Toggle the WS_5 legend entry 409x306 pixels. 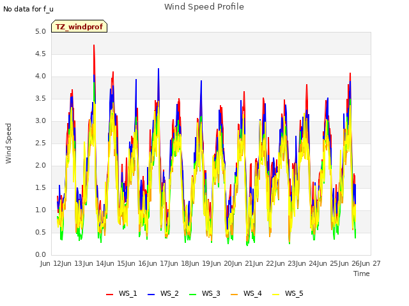(288, 293)
